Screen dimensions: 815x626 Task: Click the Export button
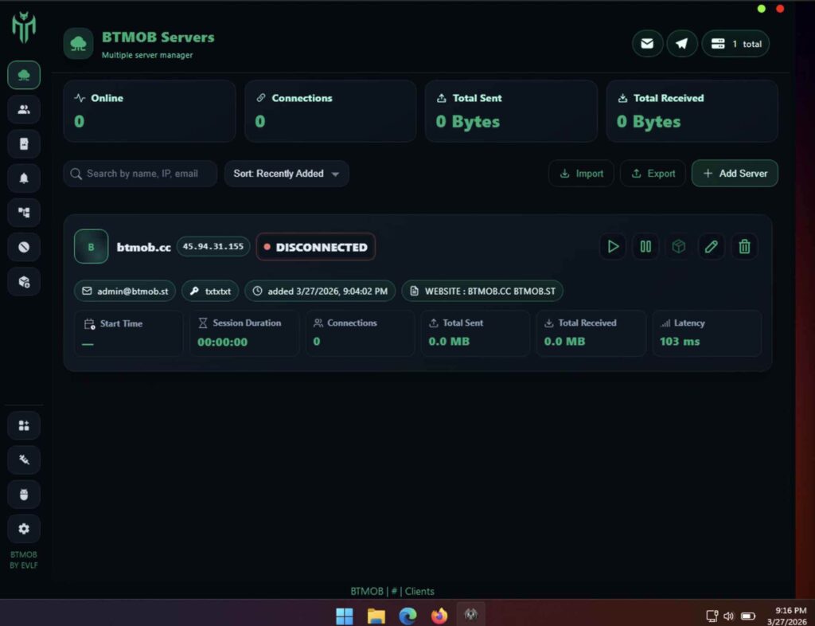coord(653,174)
